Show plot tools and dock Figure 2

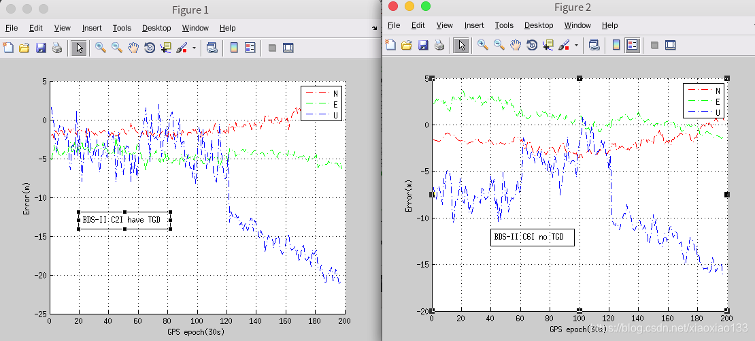[670, 46]
